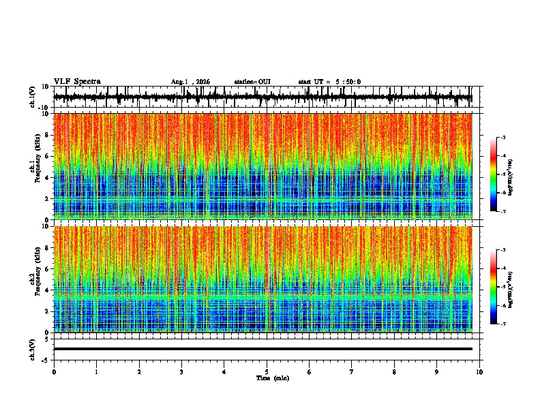Click the "2" kHz tick on ch.2 spectrogram

click(x=47, y=311)
